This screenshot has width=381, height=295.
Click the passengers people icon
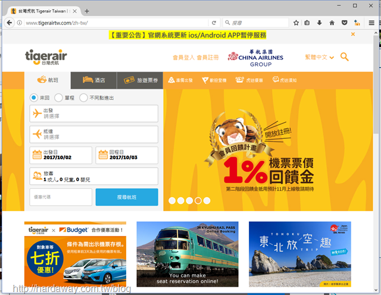37,176
